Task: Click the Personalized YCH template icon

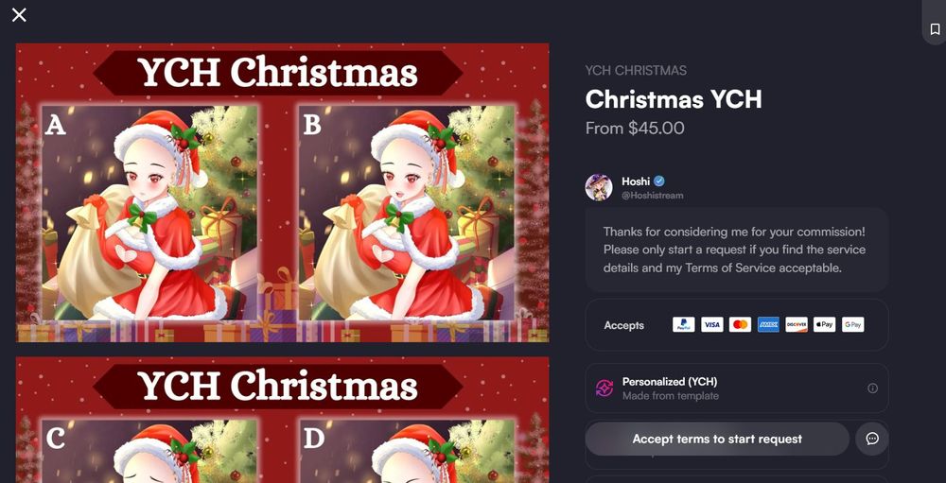Action: 604,388
